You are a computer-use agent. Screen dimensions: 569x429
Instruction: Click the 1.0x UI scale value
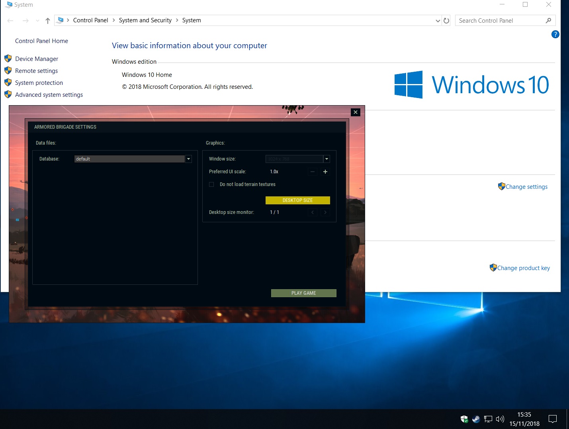click(274, 172)
